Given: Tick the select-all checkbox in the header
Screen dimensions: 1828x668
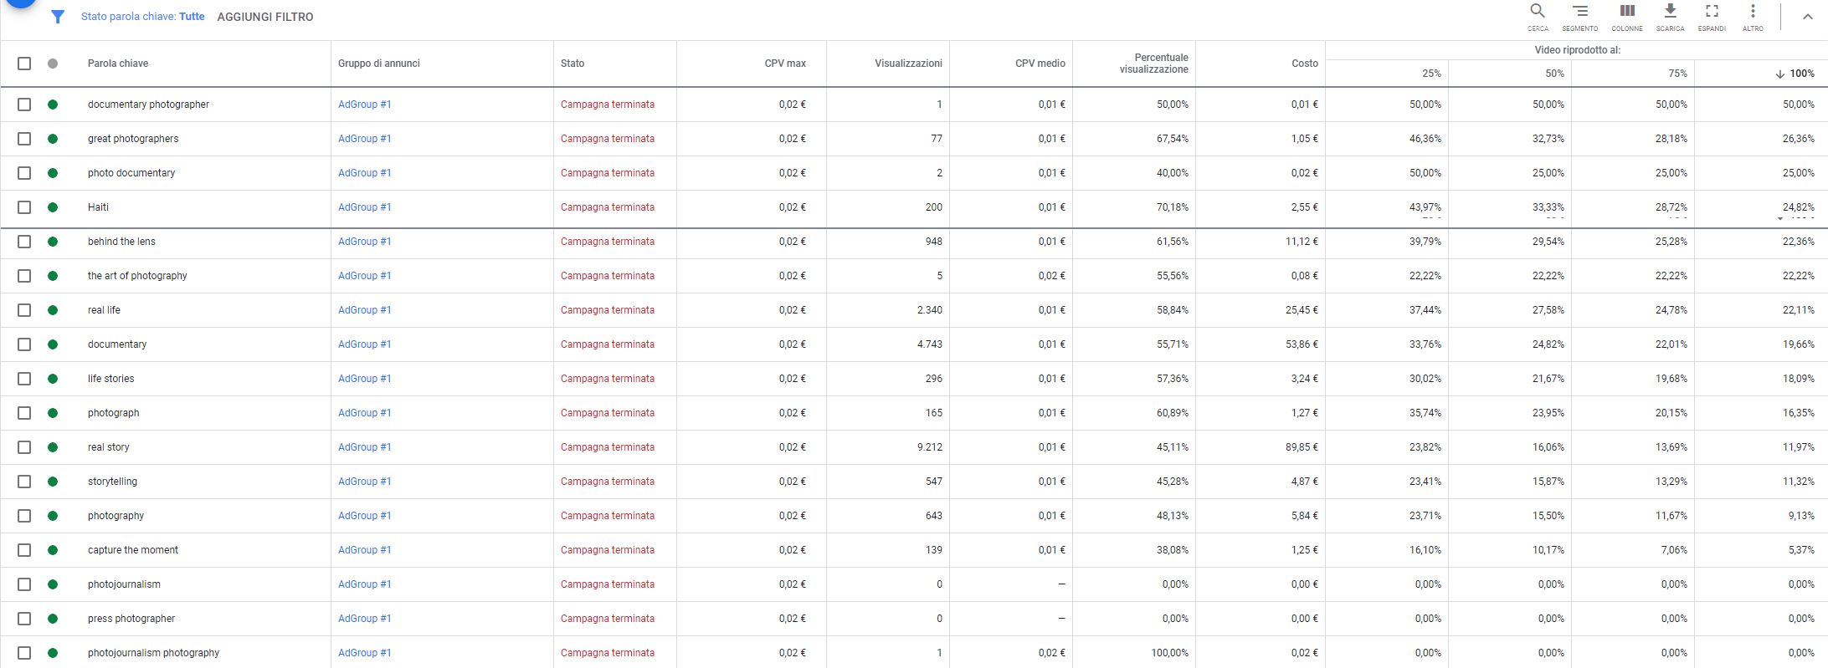Looking at the screenshot, I should click(x=24, y=64).
